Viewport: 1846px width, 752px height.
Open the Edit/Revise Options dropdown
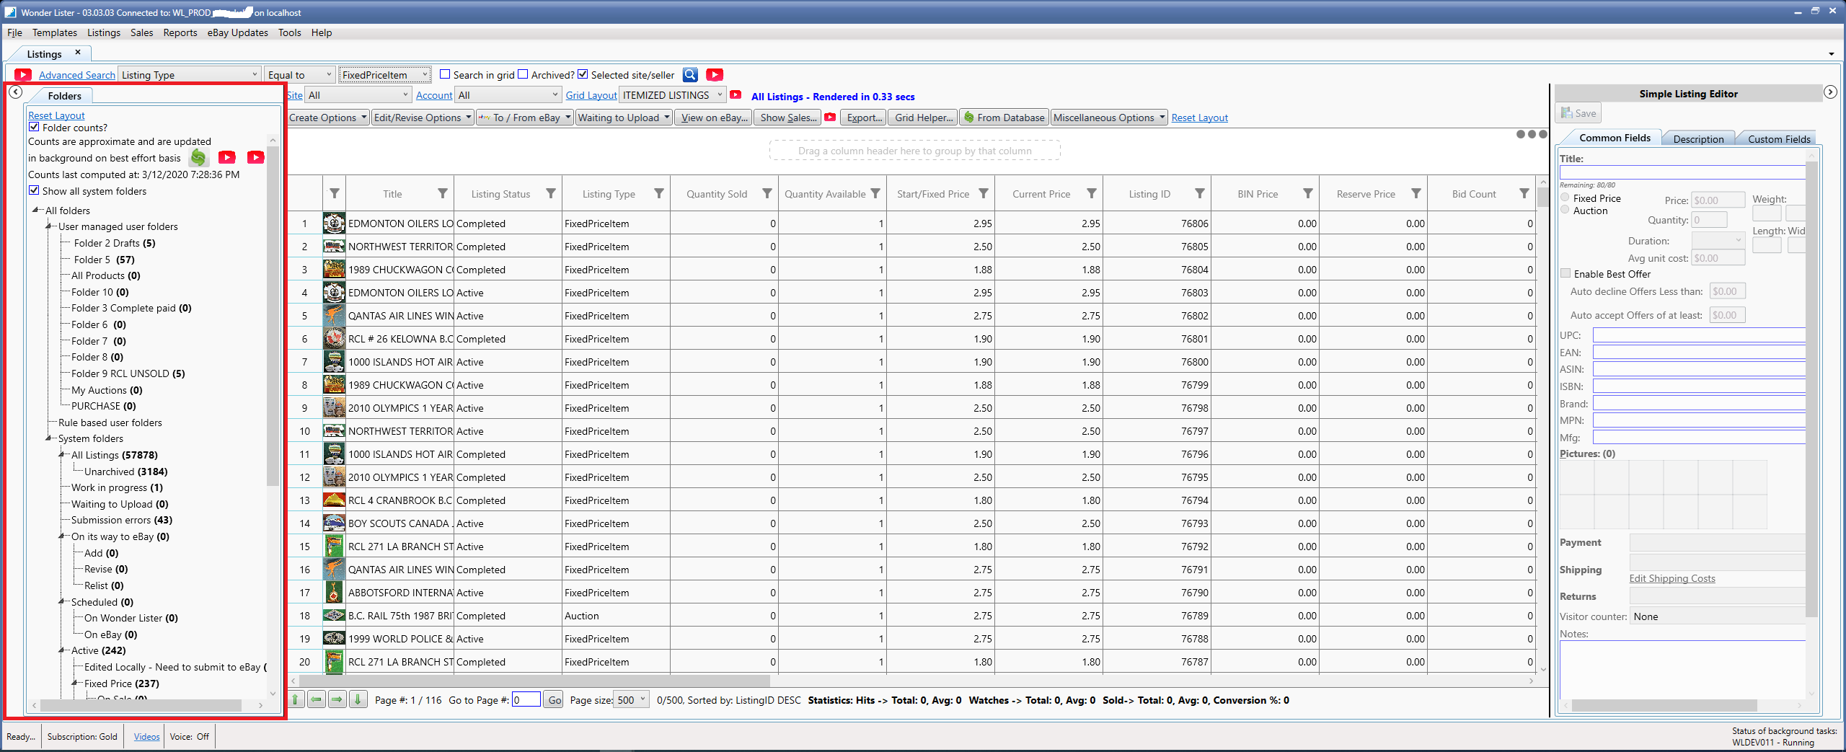click(x=423, y=118)
